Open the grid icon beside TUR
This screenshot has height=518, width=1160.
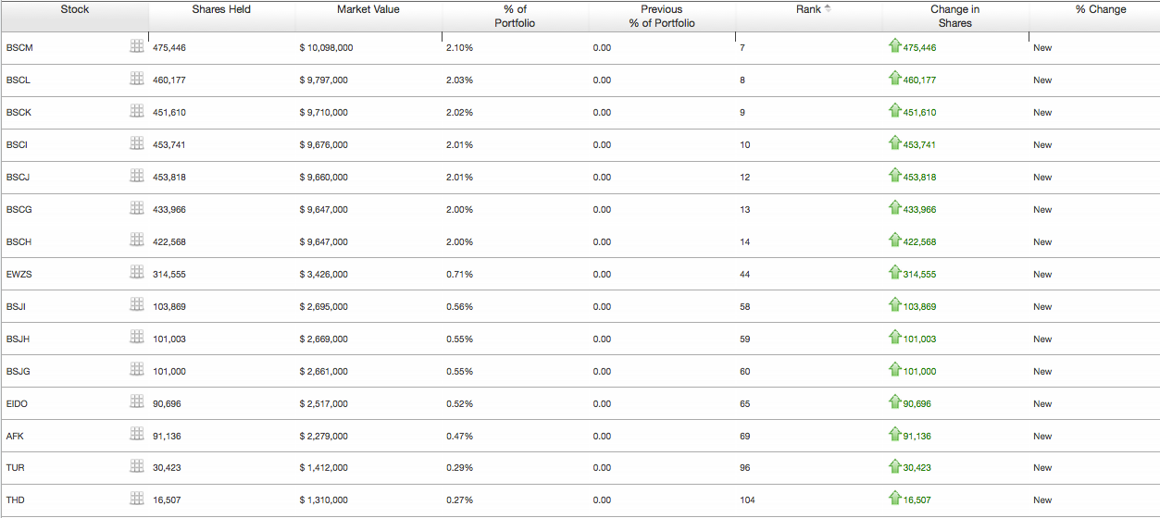coord(136,467)
